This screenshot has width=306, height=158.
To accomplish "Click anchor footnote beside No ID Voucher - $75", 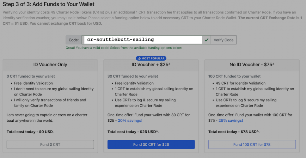I will click(x=273, y=64).
